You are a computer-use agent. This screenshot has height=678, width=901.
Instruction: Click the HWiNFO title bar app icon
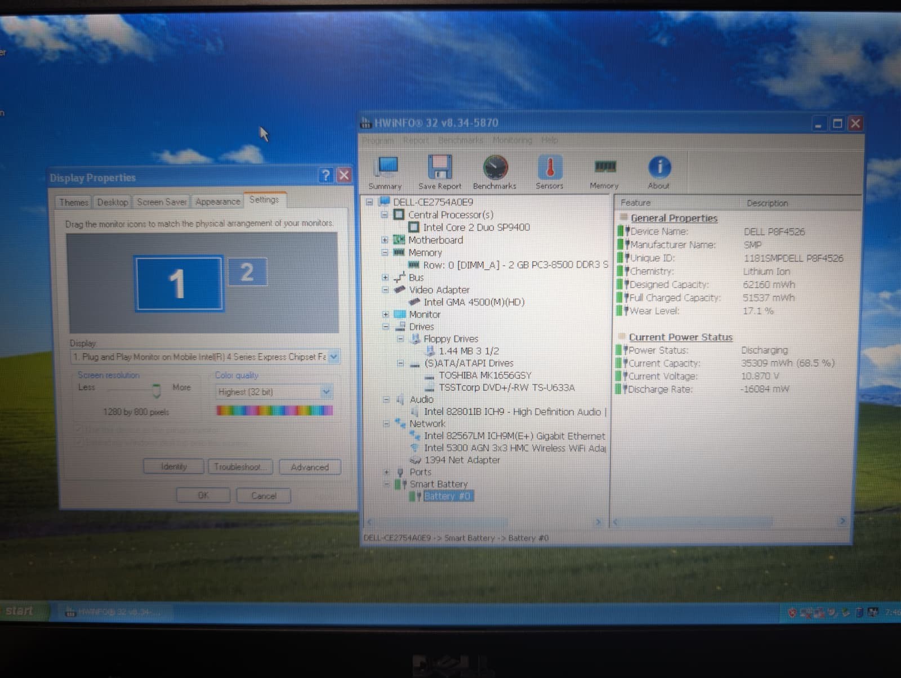pos(366,123)
